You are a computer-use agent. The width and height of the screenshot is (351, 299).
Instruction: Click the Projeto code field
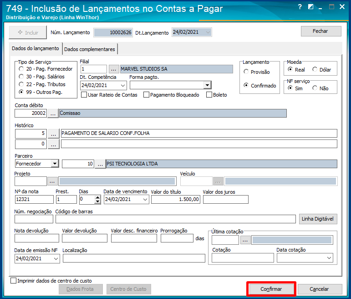point(31,181)
